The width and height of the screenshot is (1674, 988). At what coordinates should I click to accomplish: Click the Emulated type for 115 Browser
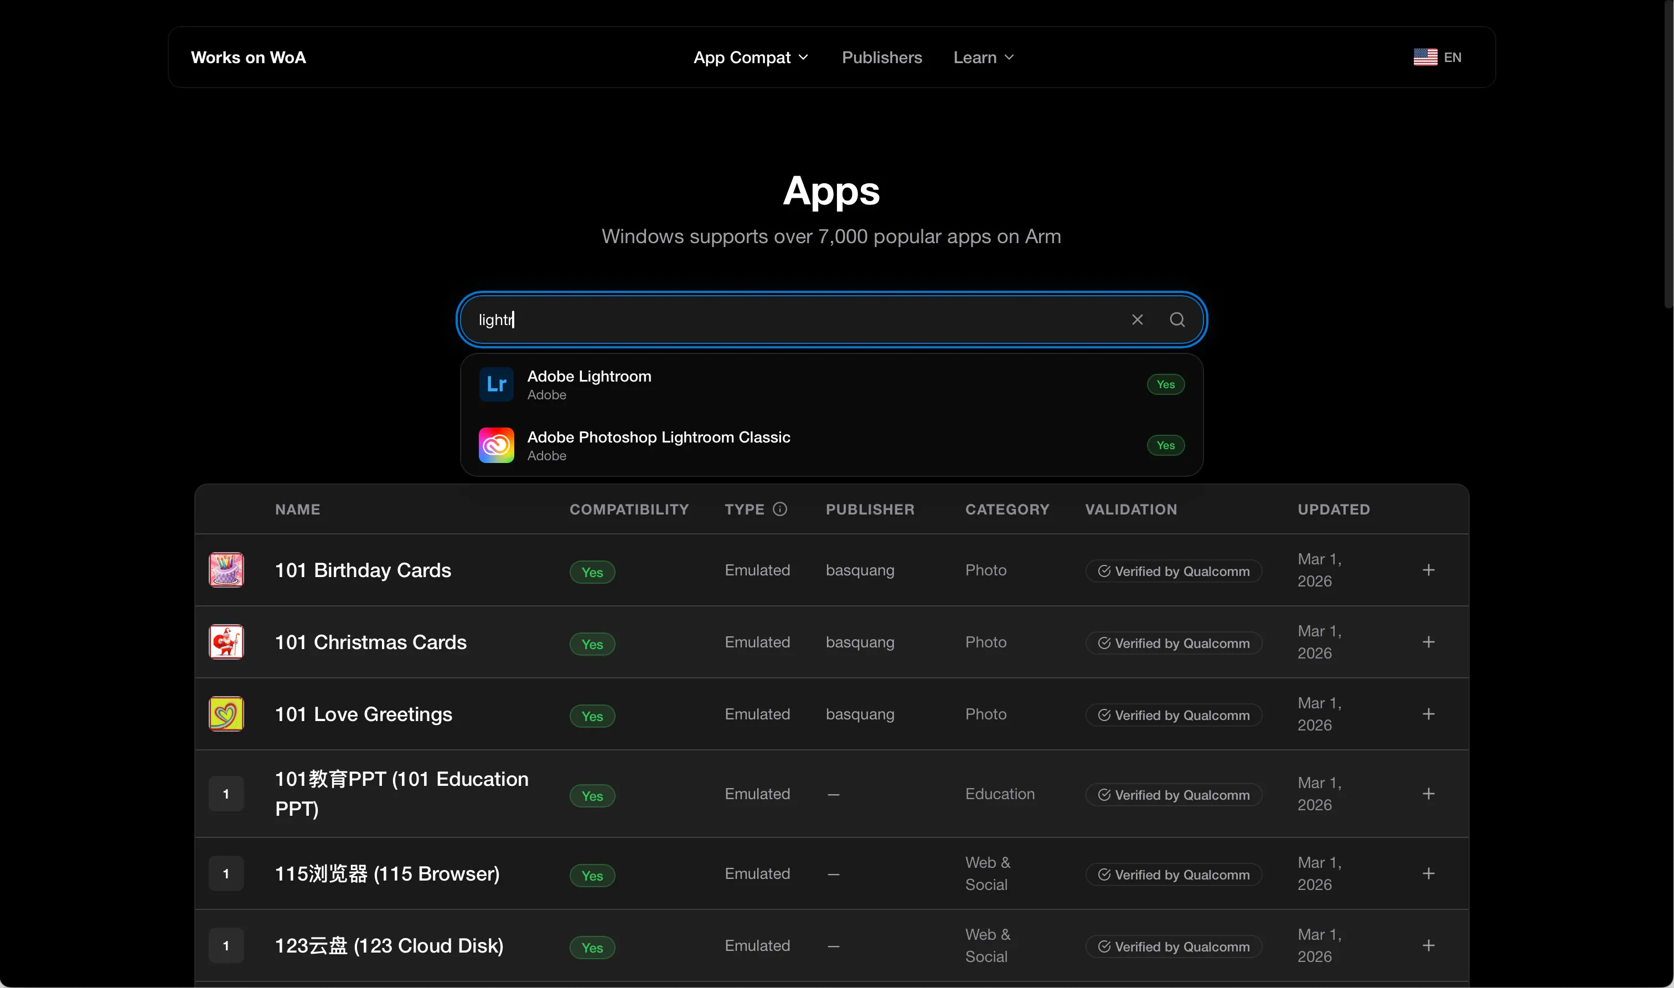(757, 873)
